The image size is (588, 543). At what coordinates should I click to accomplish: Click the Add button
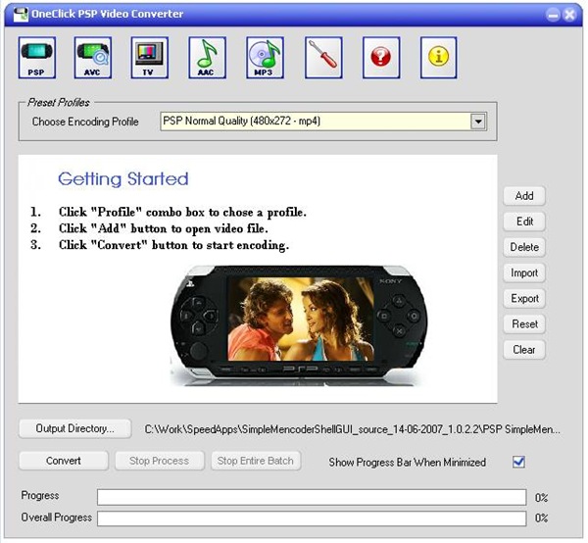point(524,196)
